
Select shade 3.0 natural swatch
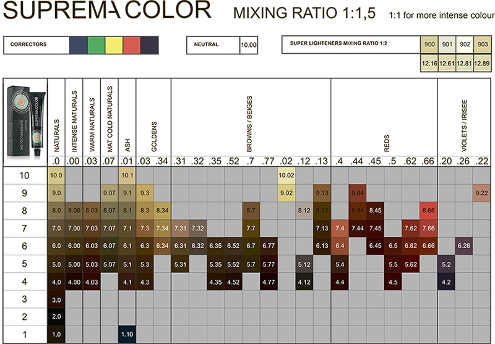point(56,300)
